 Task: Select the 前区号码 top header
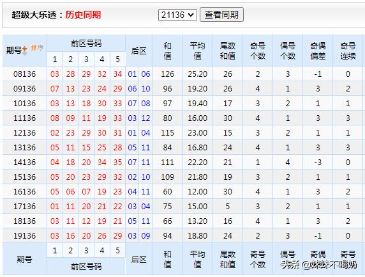pyautogui.click(x=86, y=44)
